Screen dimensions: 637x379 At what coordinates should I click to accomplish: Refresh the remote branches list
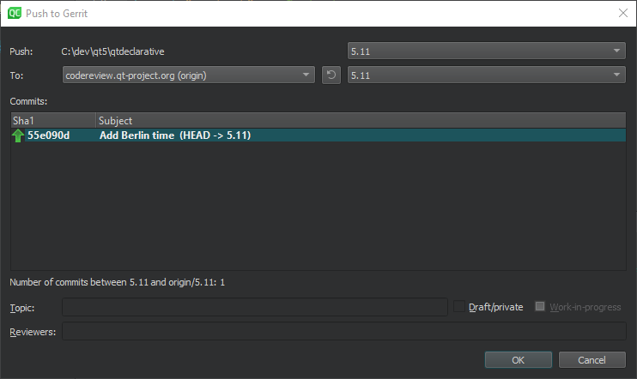click(331, 75)
